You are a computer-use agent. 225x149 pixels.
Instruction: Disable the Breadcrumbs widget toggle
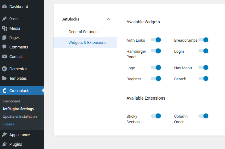click(203, 40)
